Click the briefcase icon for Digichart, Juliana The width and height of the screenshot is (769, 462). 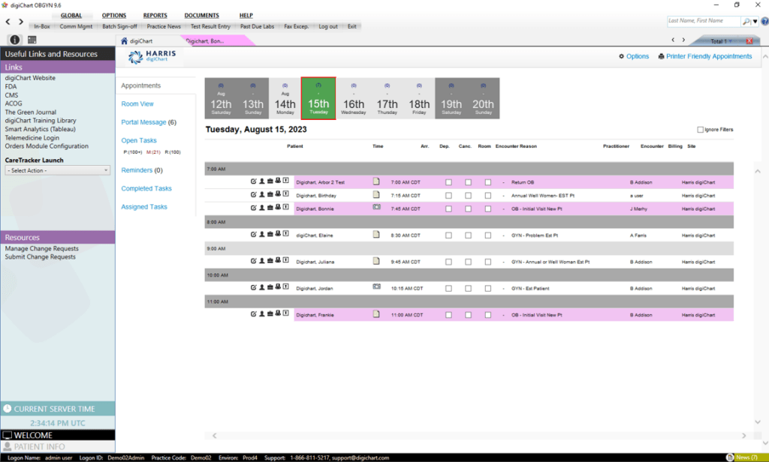click(x=270, y=261)
